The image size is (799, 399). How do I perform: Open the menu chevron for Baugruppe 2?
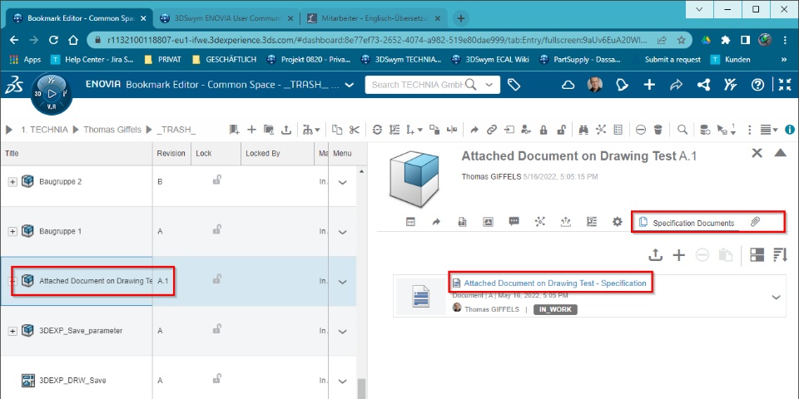[x=343, y=183]
